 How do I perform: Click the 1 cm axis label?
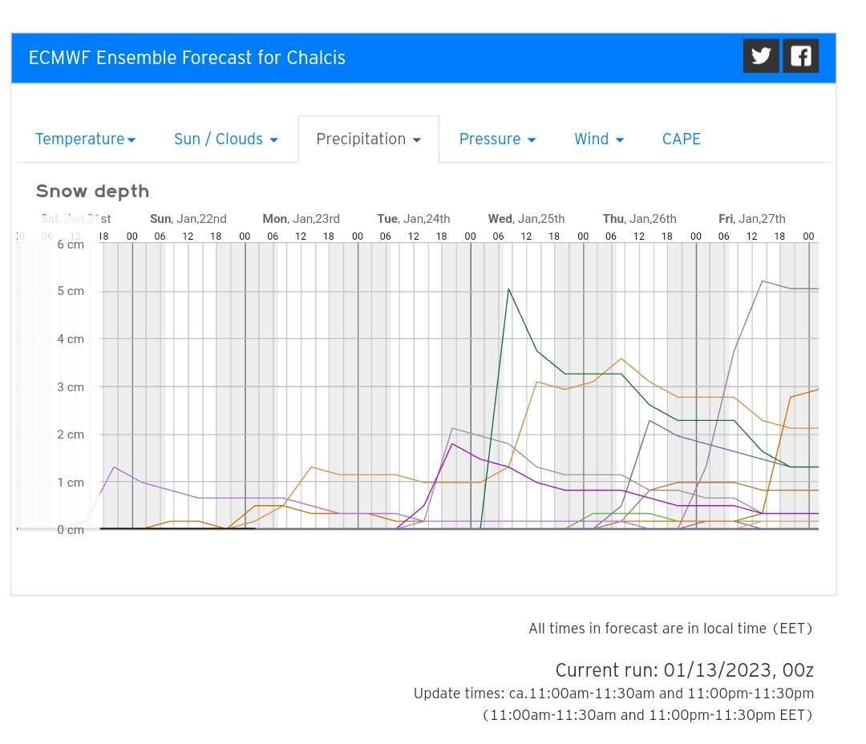click(x=71, y=483)
